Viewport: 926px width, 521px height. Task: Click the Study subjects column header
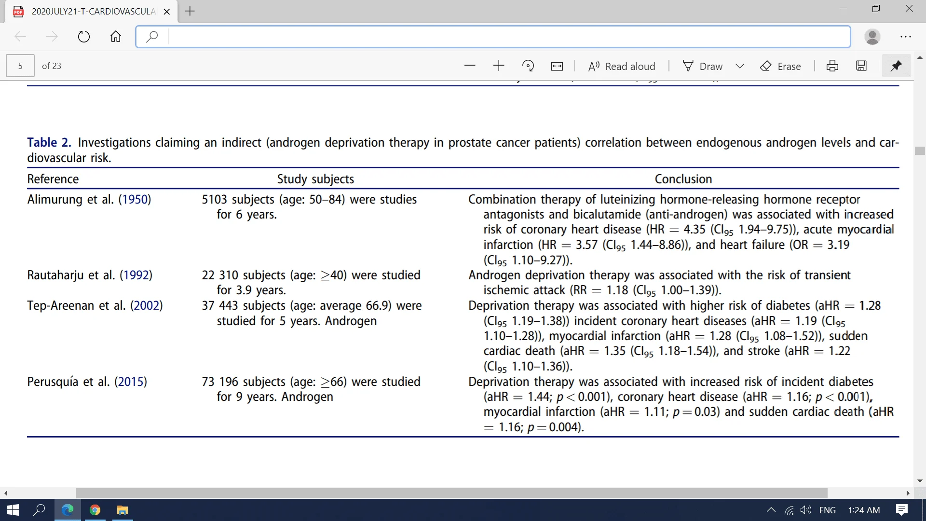click(x=315, y=179)
